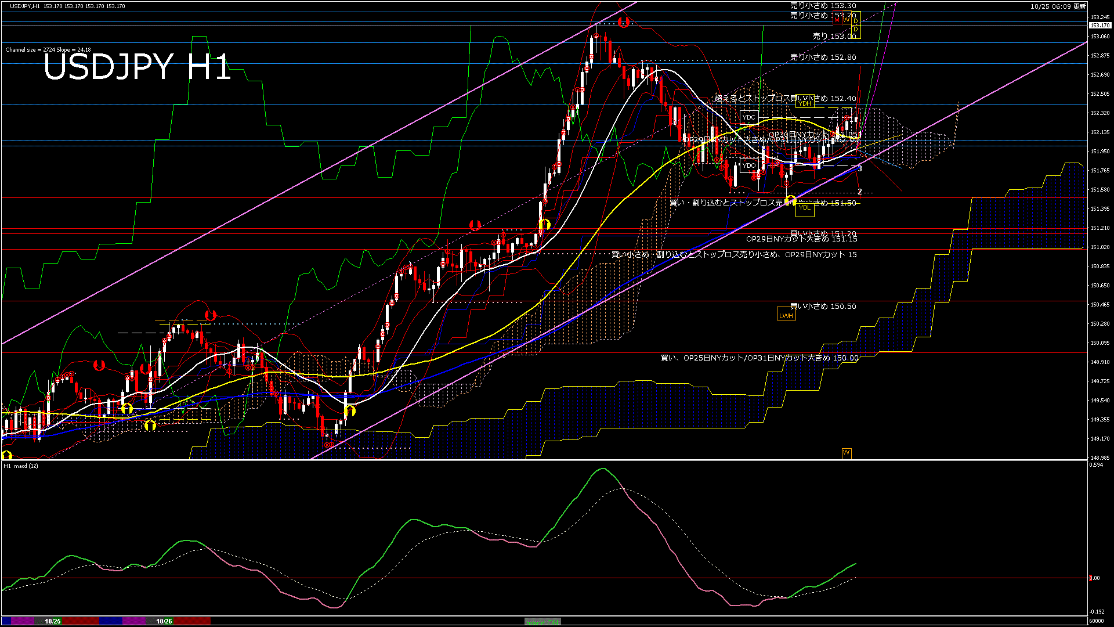Click the Channel size and Slope readout

pyautogui.click(x=48, y=50)
